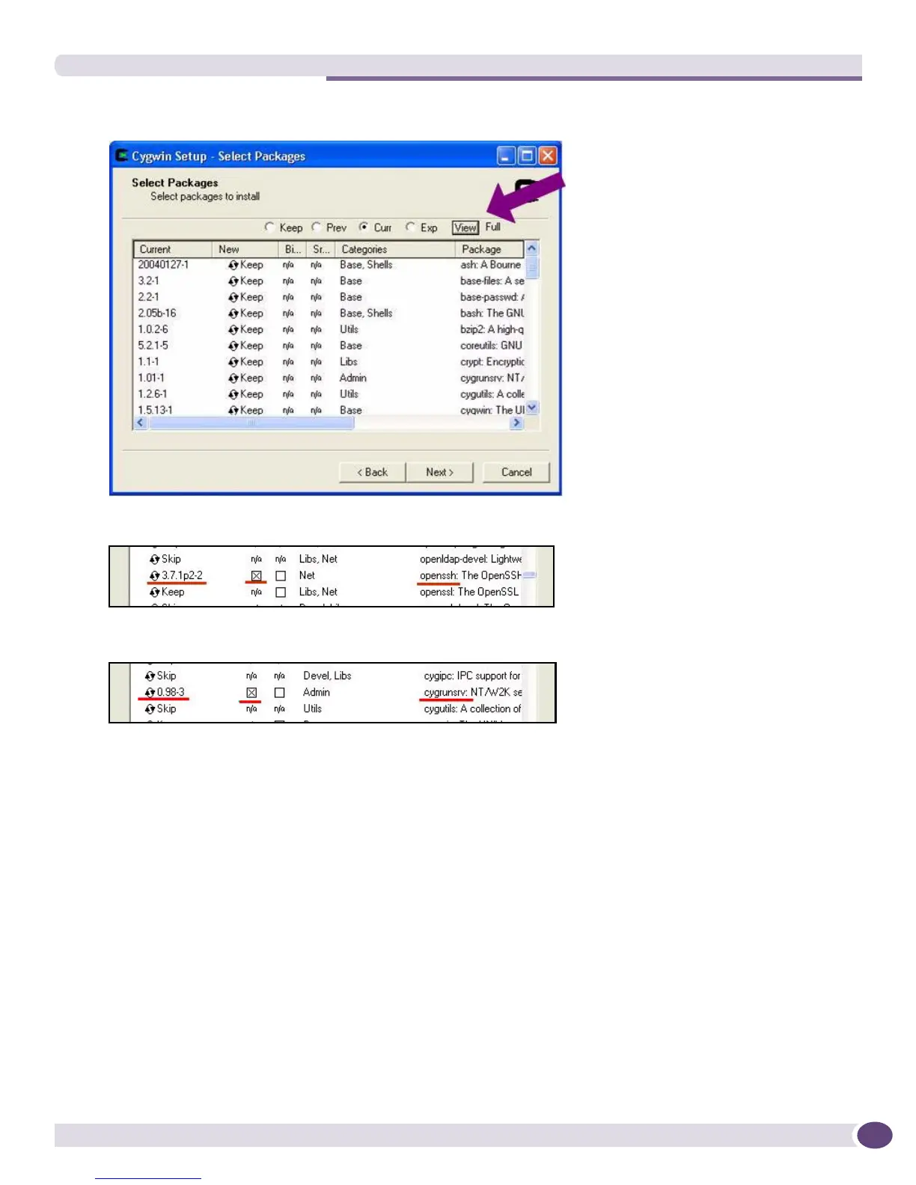The height and width of the screenshot is (1185, 916).
Task: Click the Next button
Action: point(440,472)
